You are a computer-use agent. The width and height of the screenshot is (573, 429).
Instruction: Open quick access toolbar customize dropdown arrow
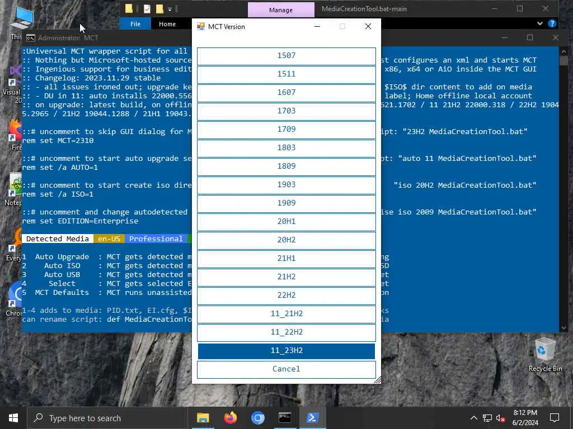point(170,9)
